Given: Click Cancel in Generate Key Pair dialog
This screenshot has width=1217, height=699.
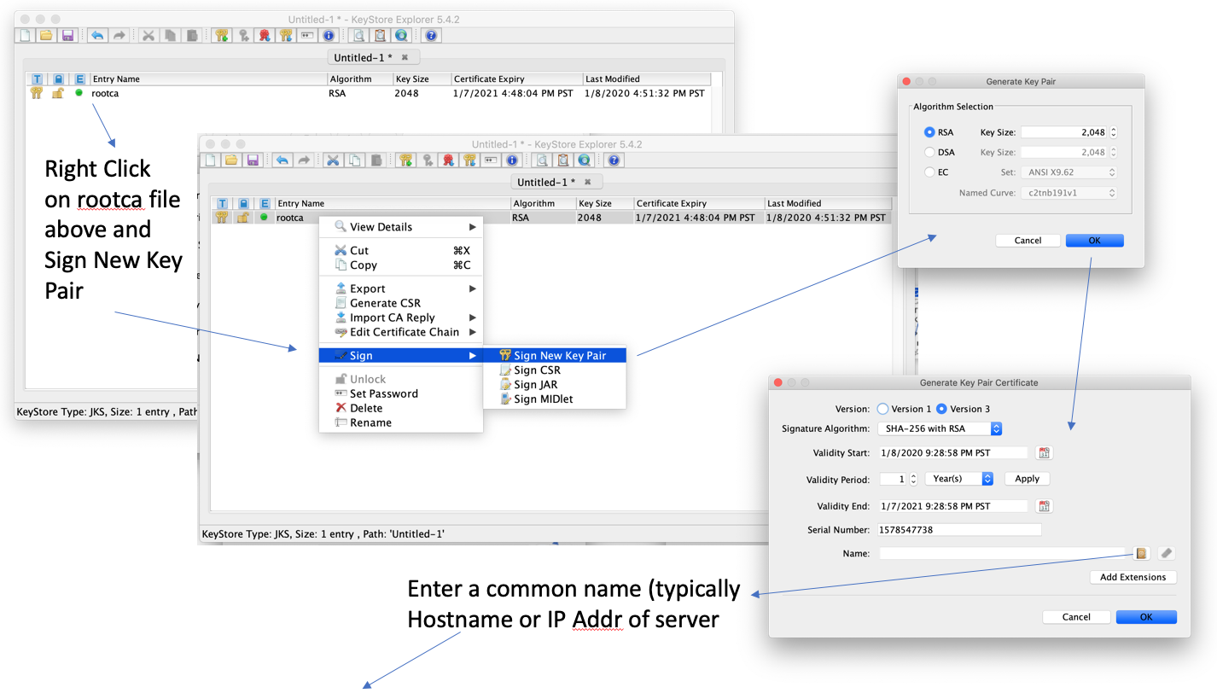Looking at the screenshot, I should pos(1028,241).
